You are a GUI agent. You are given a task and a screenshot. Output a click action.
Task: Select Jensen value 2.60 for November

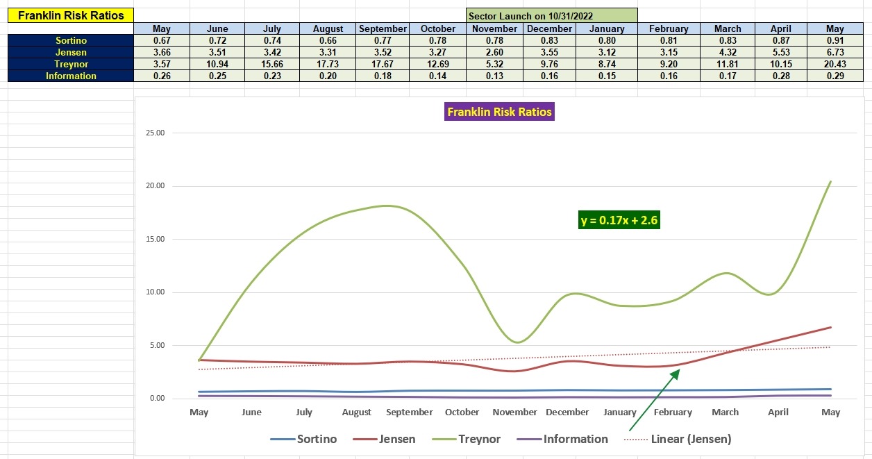[x=494, y=52]
